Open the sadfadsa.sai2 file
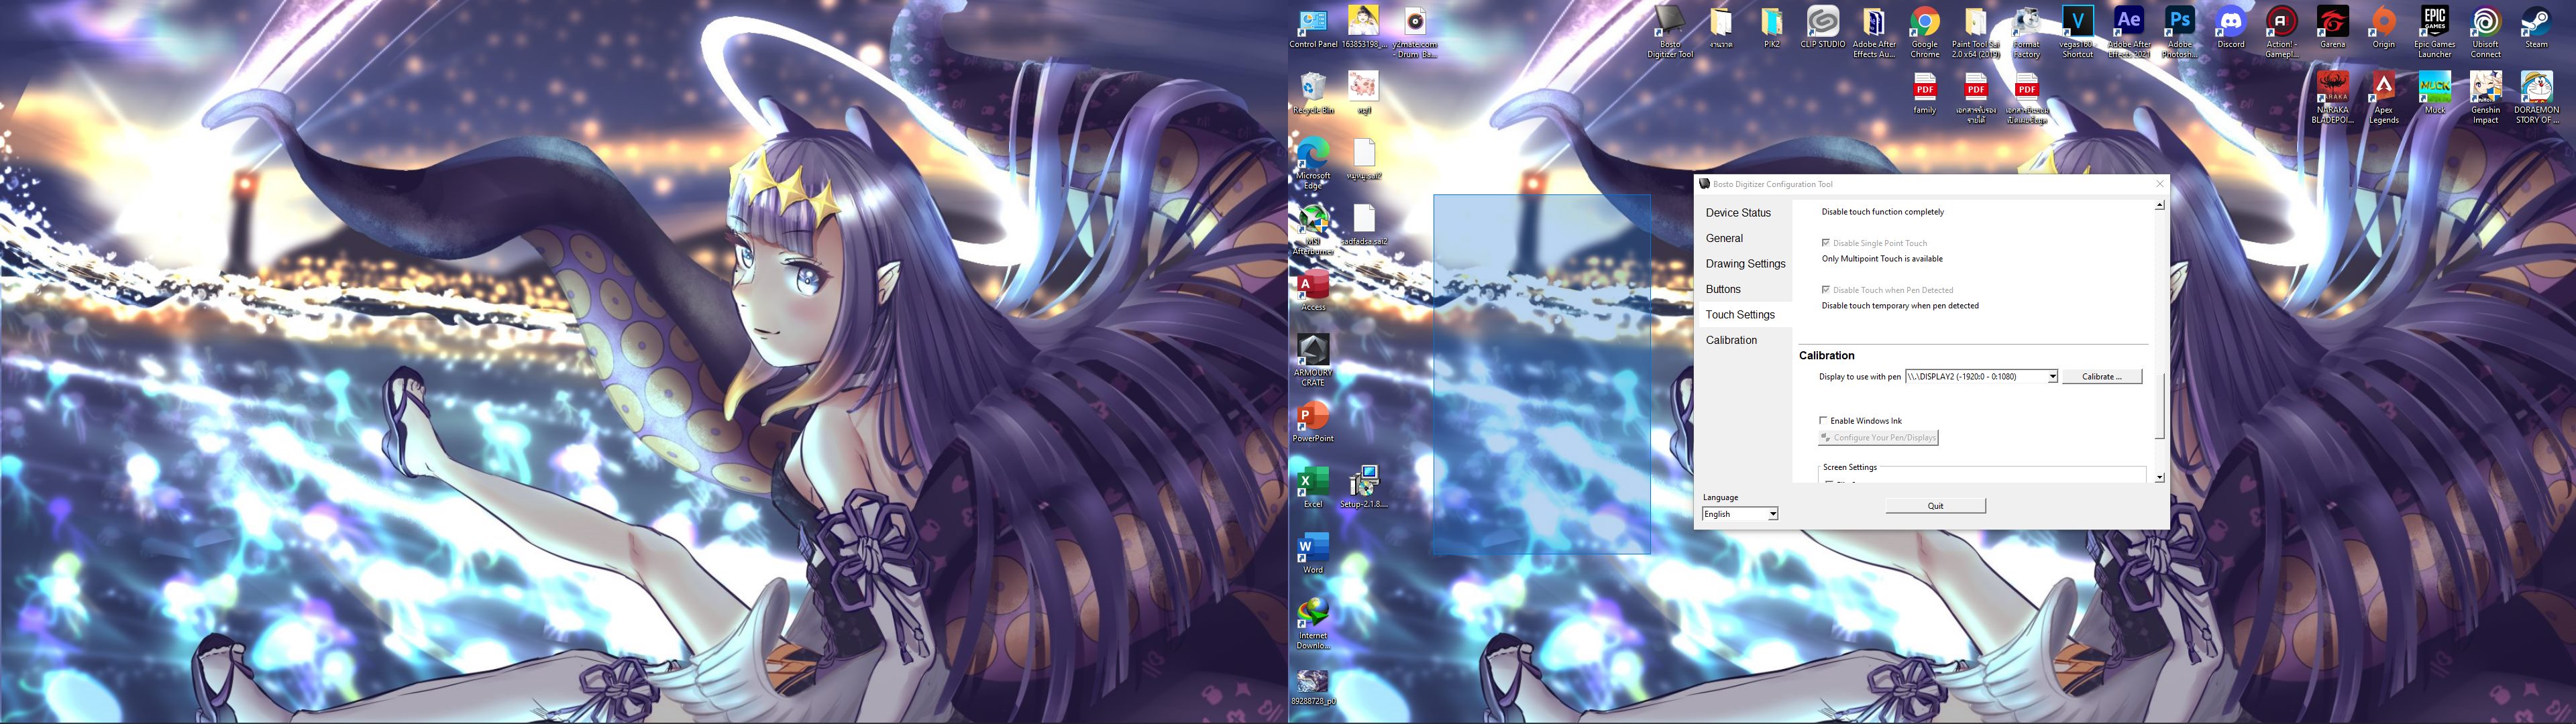 click(x=1364, y=225)
